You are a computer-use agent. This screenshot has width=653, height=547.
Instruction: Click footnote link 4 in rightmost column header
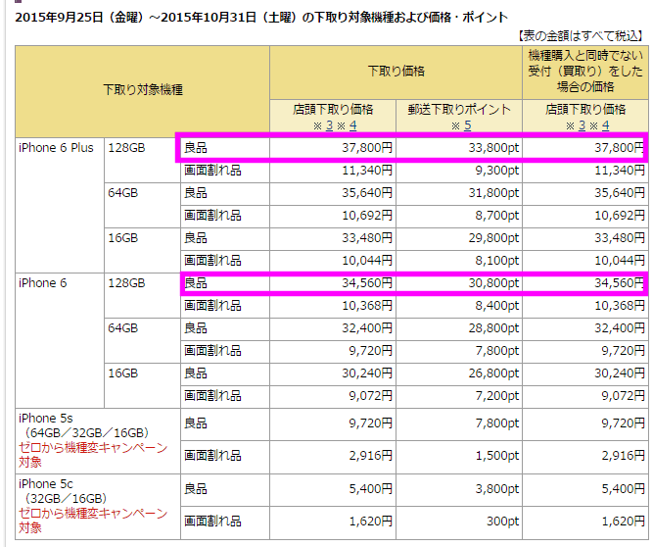click(606, 124)
